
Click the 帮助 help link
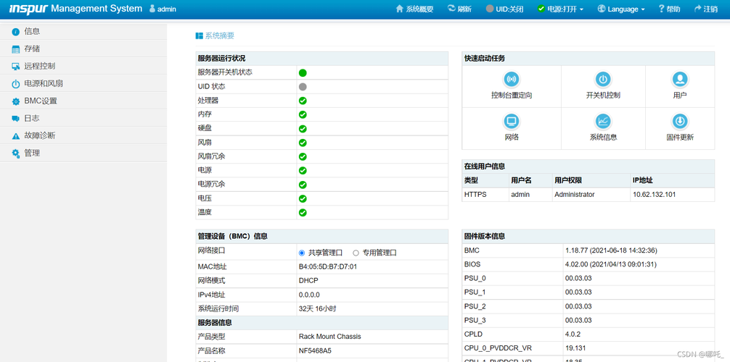pyautogui.click(x=669, y=9)
